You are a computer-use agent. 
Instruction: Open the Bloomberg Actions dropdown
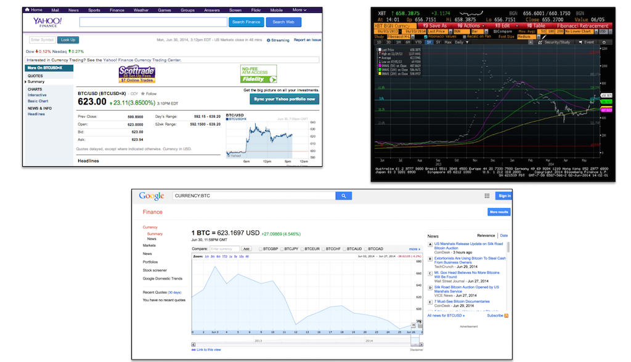471,26
